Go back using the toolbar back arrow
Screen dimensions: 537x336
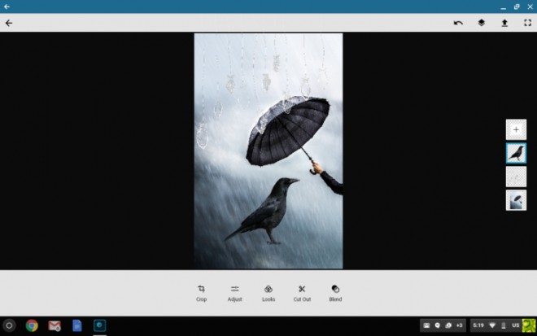[9, 23]
